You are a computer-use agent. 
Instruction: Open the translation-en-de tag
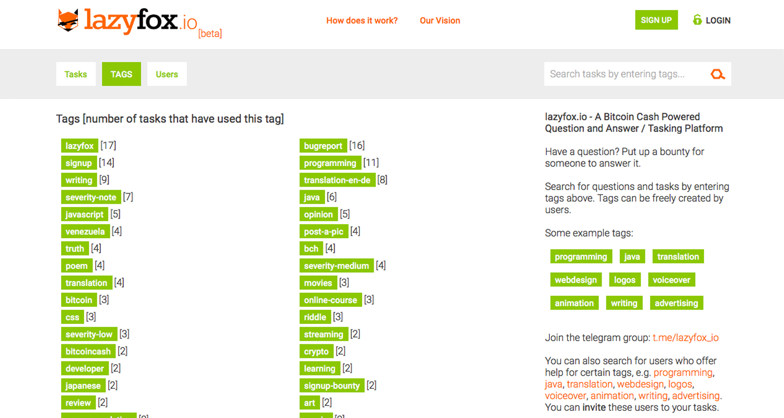point(337,180)
